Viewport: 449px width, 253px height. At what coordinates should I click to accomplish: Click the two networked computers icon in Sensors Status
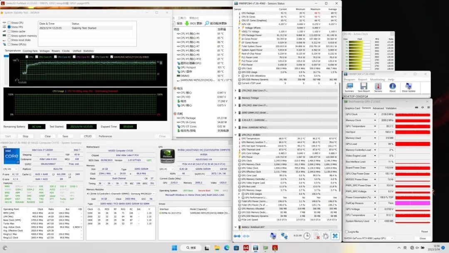click(284, 236)
